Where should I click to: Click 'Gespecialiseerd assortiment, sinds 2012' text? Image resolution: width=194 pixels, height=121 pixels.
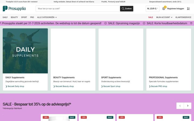tap(165, 2)
